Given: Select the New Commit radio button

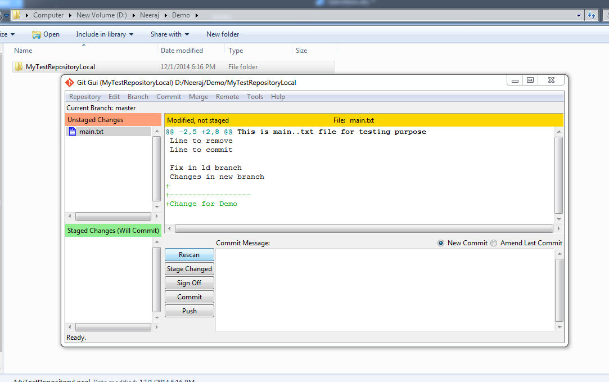Looking at the screenshot, I should click(x=440, y=242).
